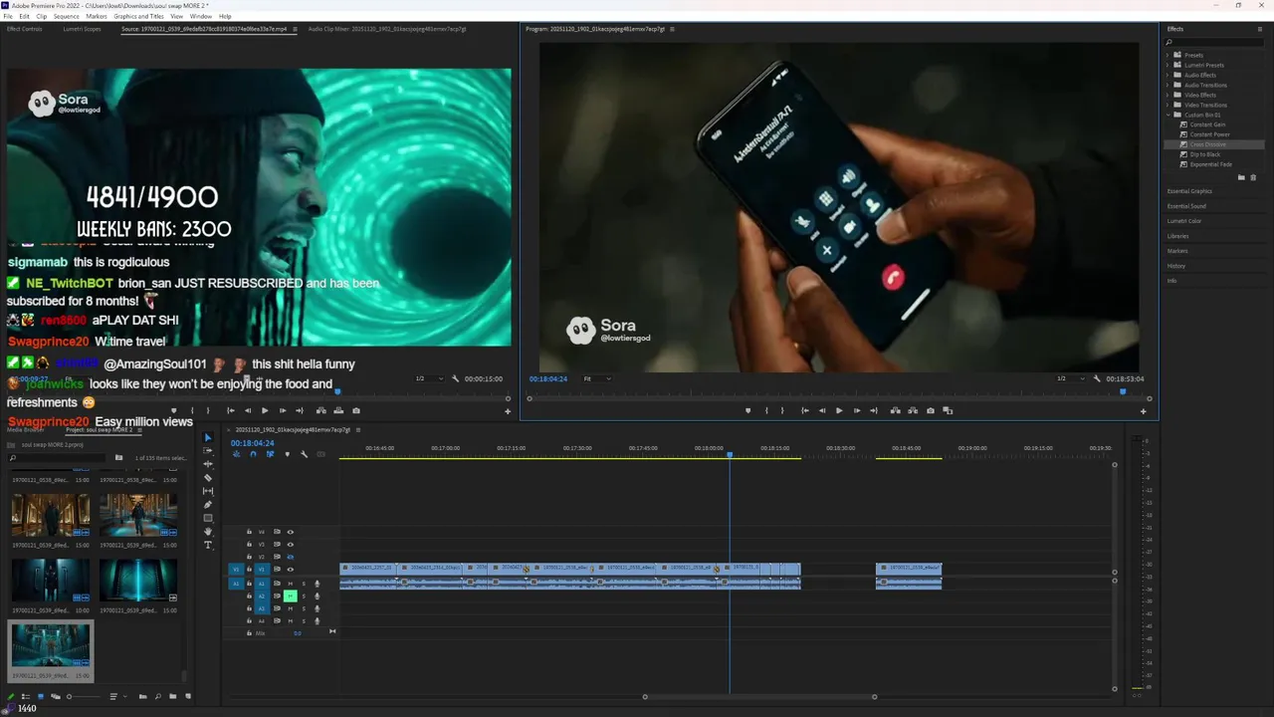The height and width of the screenshot is (717, 1274).
Task: Export frame camera icon in Source monitor
Action: point(356,410)
